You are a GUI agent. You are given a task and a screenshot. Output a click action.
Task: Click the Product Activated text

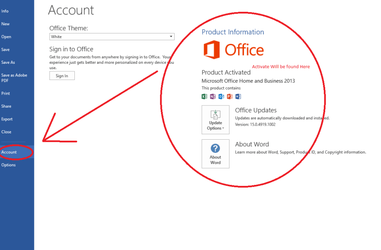(x=226, y=72)
